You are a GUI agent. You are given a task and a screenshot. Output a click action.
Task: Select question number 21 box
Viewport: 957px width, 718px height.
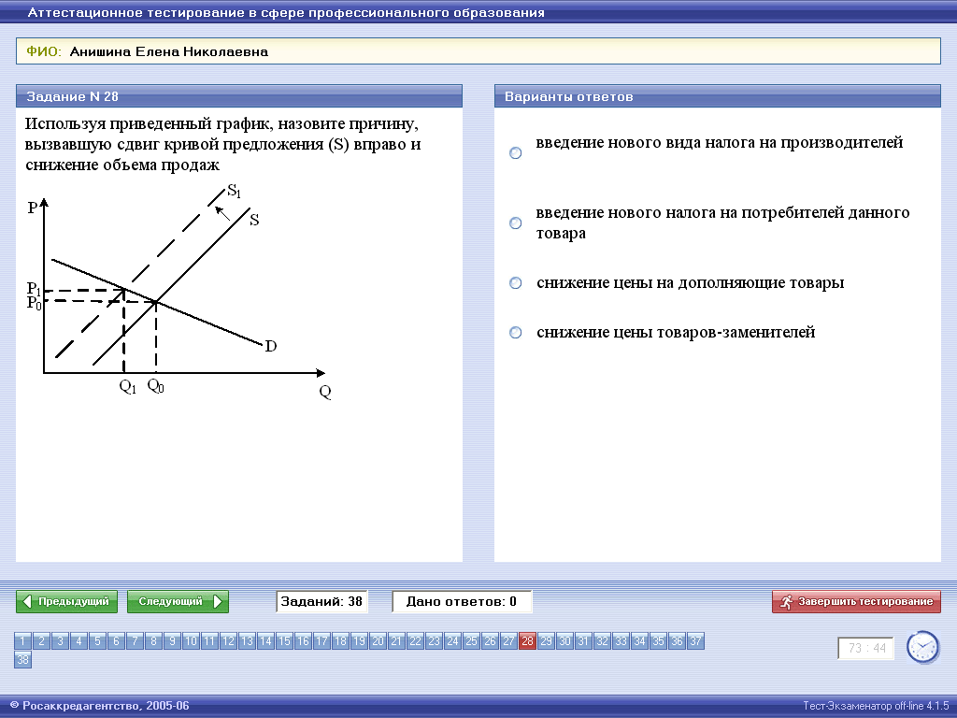point(396,641)
